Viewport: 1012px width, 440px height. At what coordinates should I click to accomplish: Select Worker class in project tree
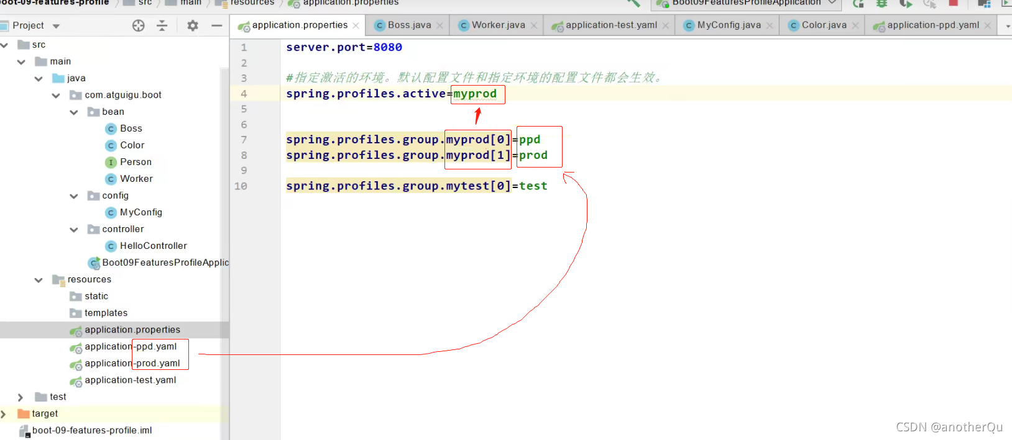coord(129,179)
